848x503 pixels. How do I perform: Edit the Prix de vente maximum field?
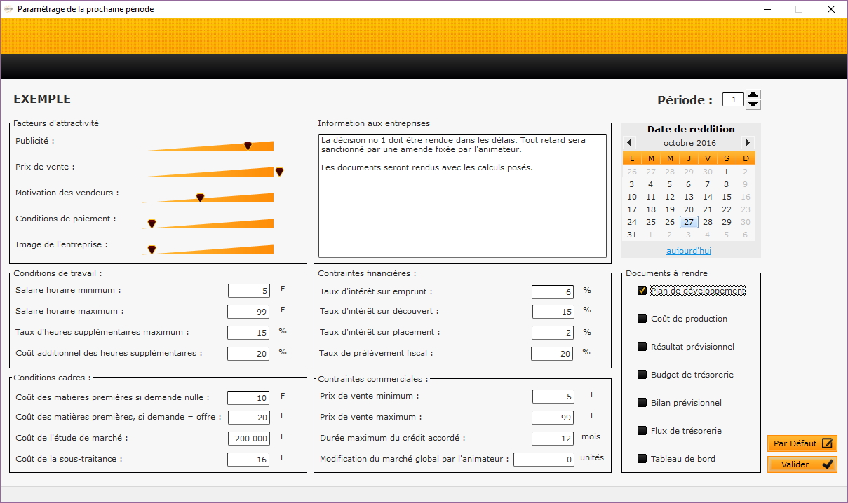[553, 418]
